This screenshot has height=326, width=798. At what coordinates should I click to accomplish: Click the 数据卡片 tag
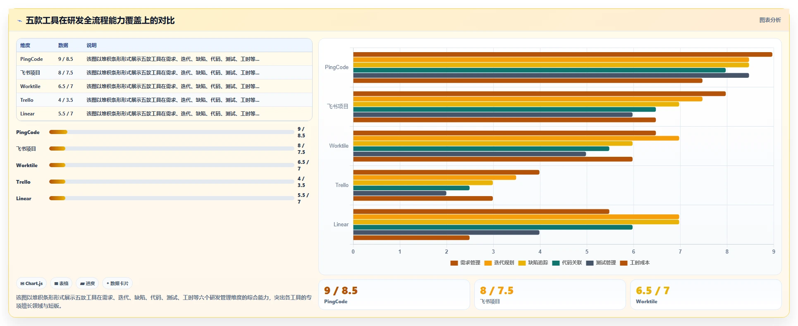[x=117, y=283]
